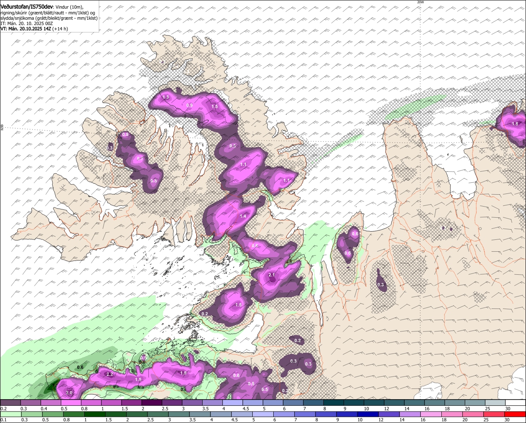Click the "VT: Mán. 20.10.2025 14Z (+14 h)" line

[x=34, y=29]
